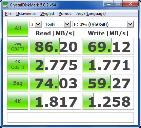Close the CrystalDiskMark window
This screenshot has width=141, height=128.
(x=130, y=4)
